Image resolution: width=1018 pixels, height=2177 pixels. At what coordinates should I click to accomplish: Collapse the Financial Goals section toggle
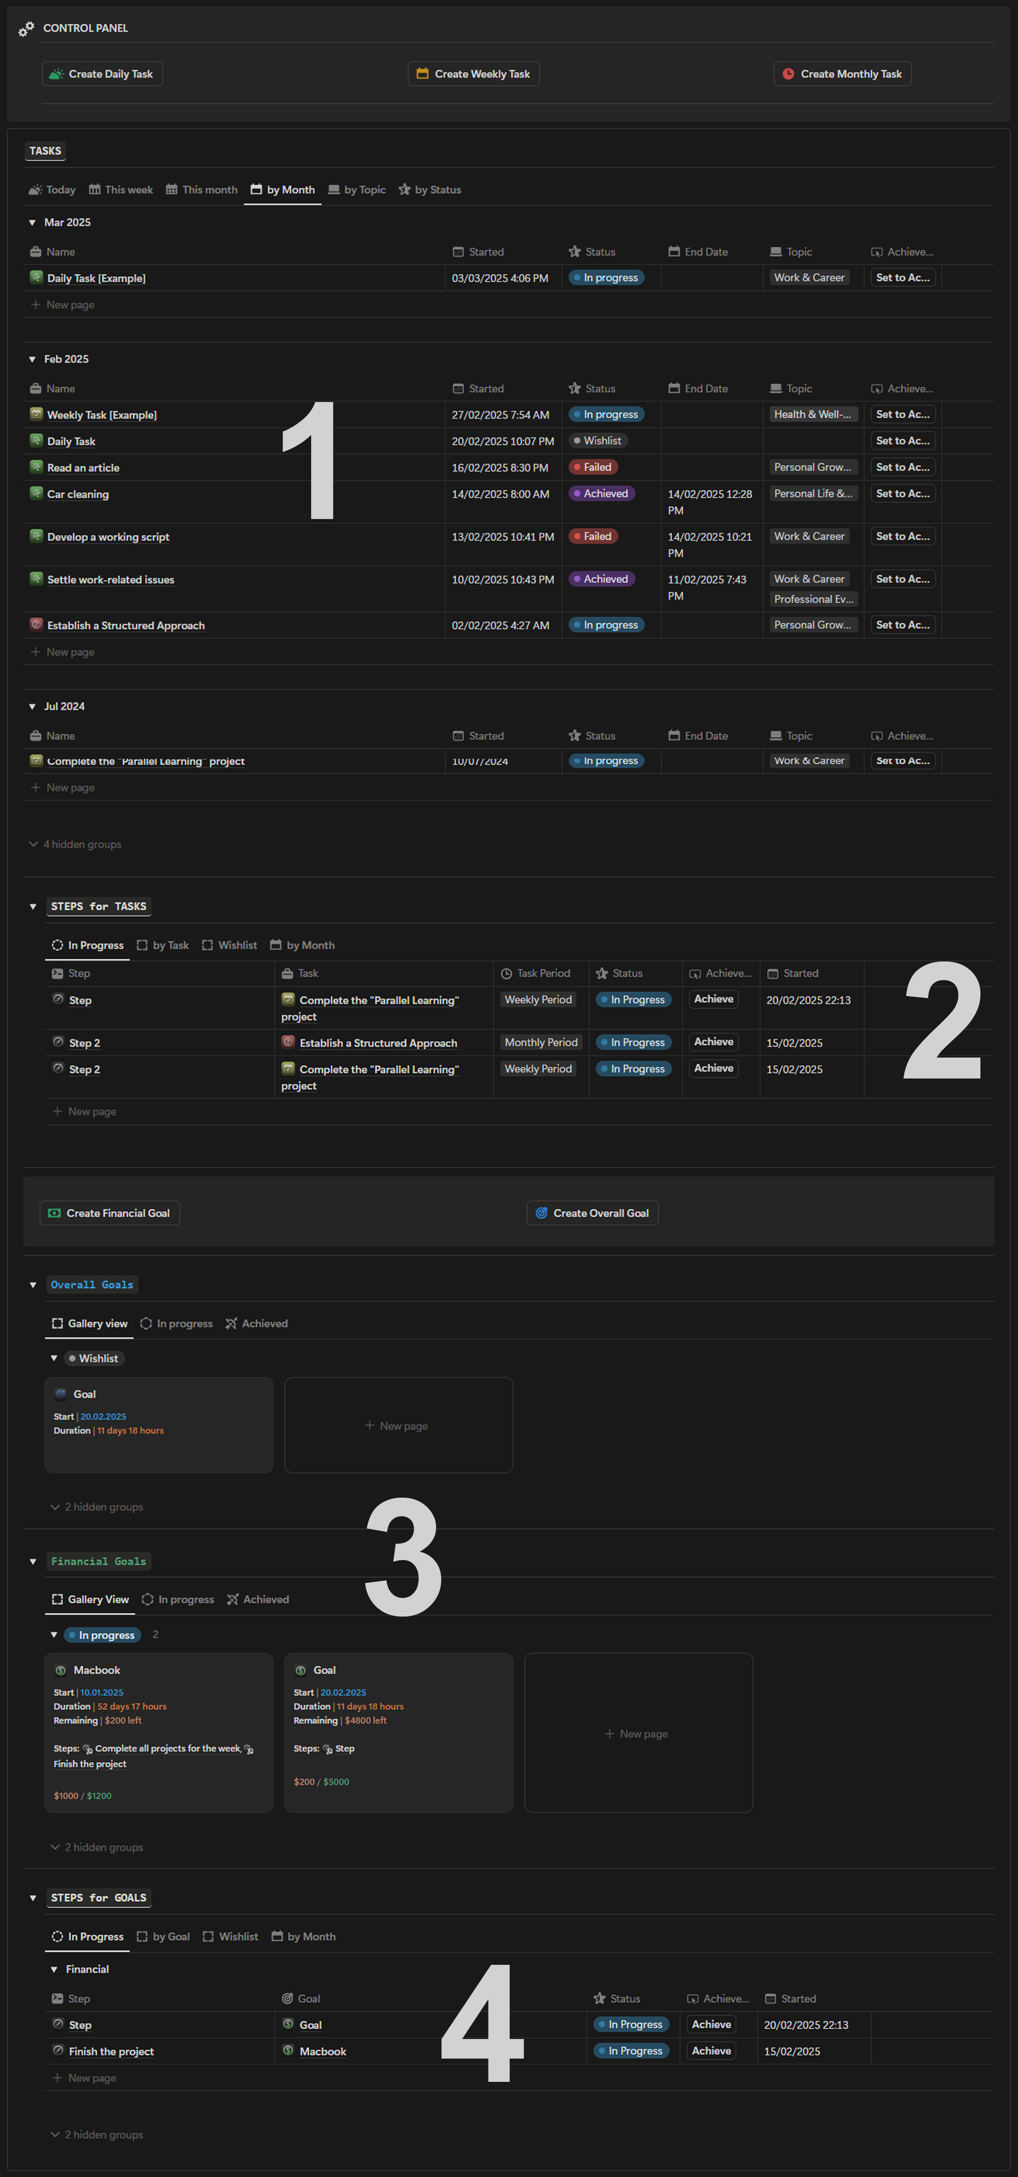point(33,1561)
